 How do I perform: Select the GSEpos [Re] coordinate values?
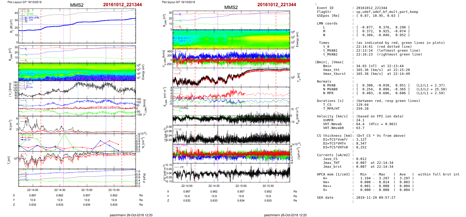point(377,16)
